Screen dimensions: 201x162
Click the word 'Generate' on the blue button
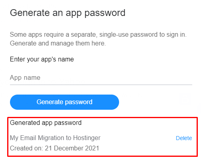tap(50, 102)
